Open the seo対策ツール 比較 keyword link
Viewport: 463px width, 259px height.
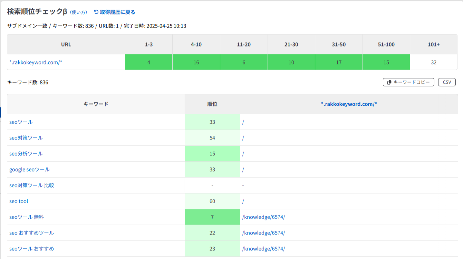click(32, 185)
